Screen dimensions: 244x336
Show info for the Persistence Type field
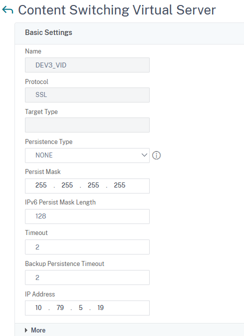[x=156, y=155]
